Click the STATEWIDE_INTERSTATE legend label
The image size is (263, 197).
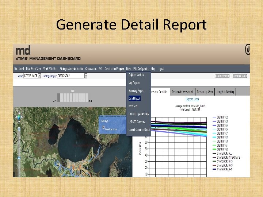(228, 157)
